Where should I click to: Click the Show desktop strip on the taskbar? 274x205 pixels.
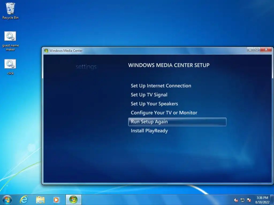click(x=272, y=200)
